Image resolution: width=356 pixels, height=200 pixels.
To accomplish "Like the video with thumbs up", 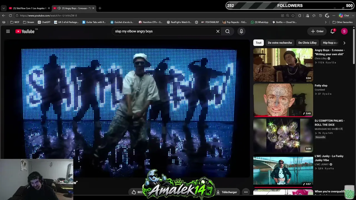I will [x=134, y=192].
